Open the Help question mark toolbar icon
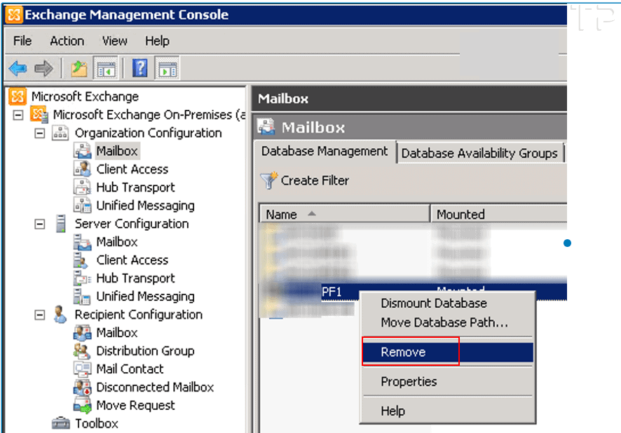 [139, 68]
